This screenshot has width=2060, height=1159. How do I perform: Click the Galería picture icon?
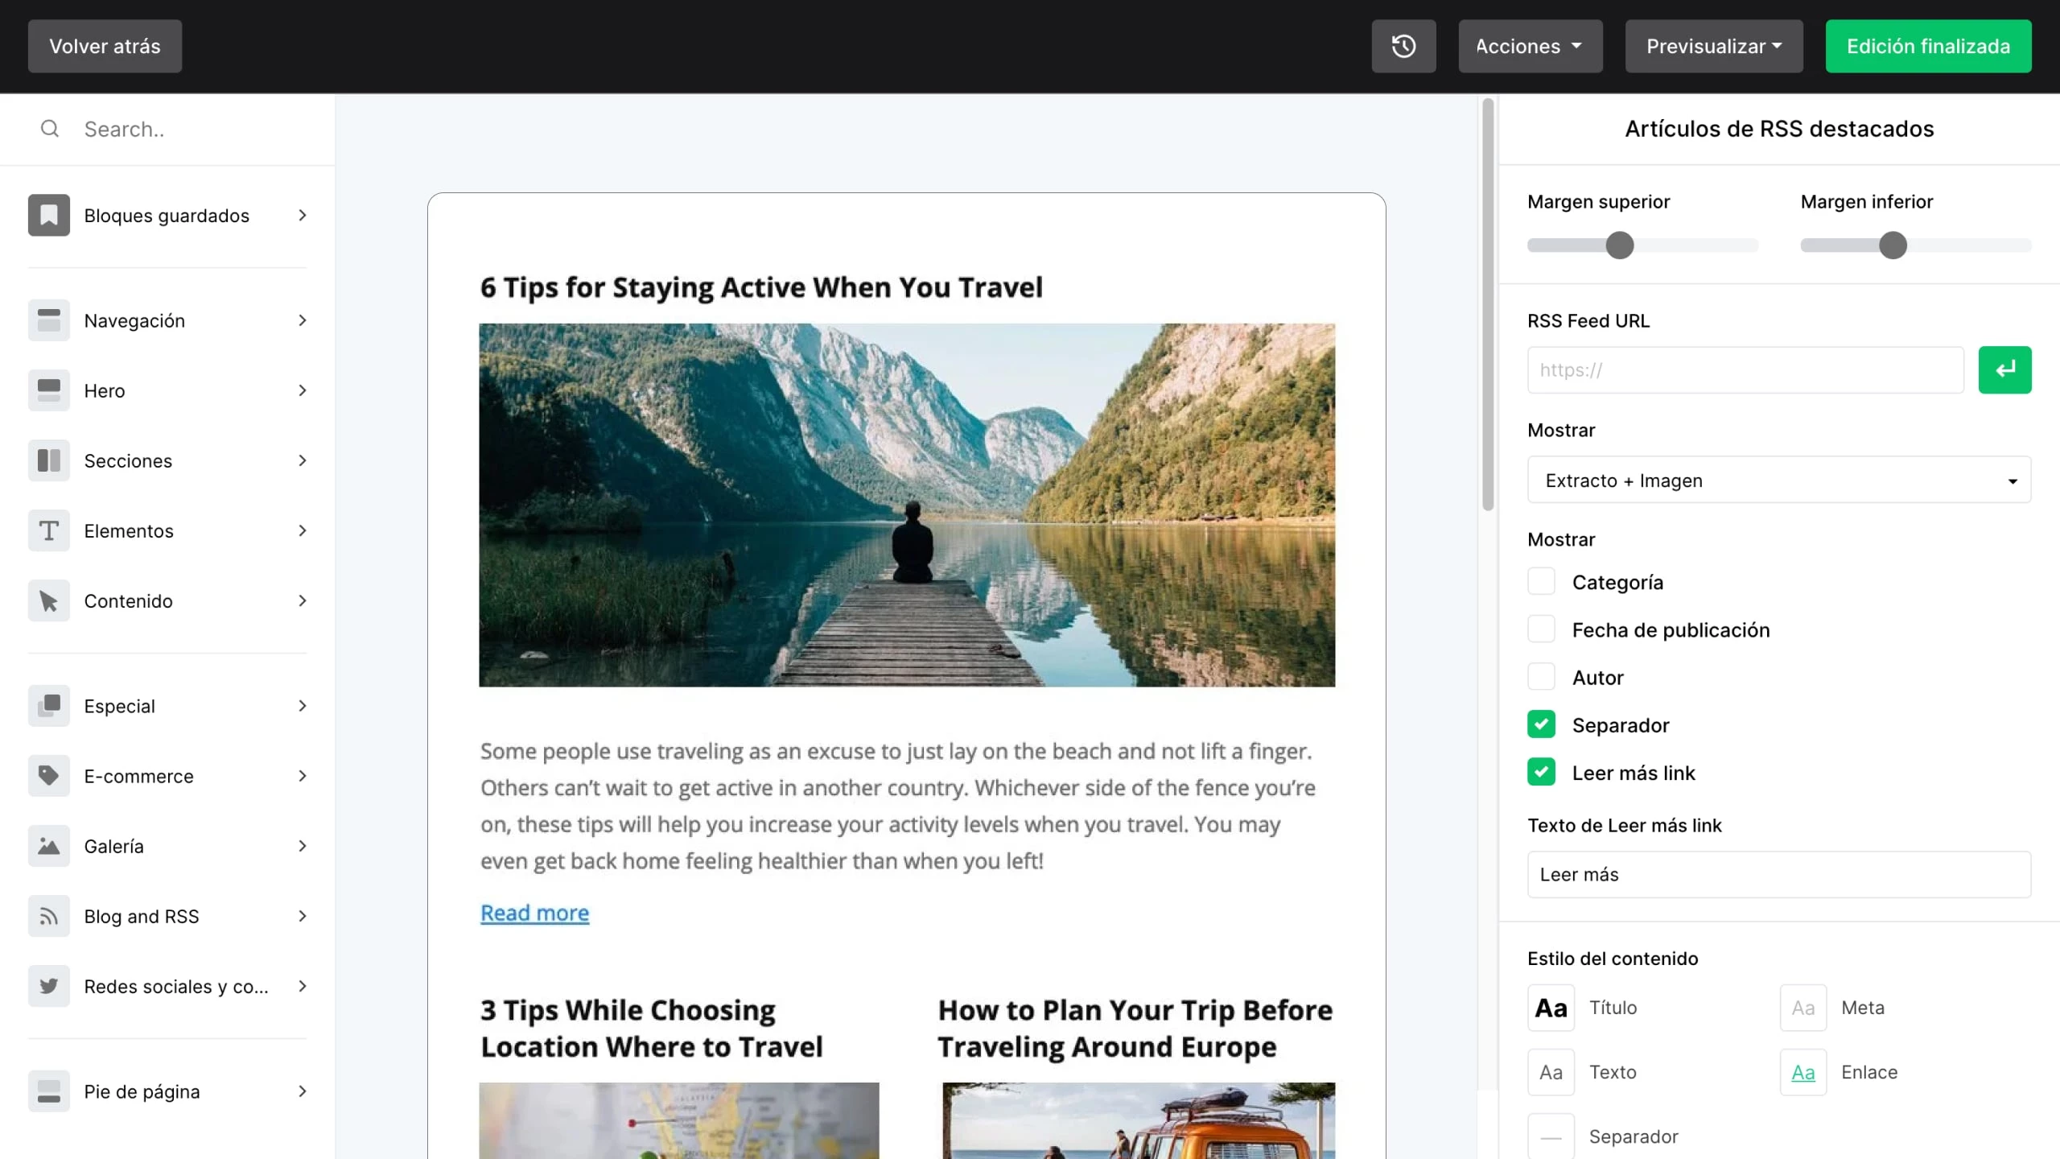48,846
